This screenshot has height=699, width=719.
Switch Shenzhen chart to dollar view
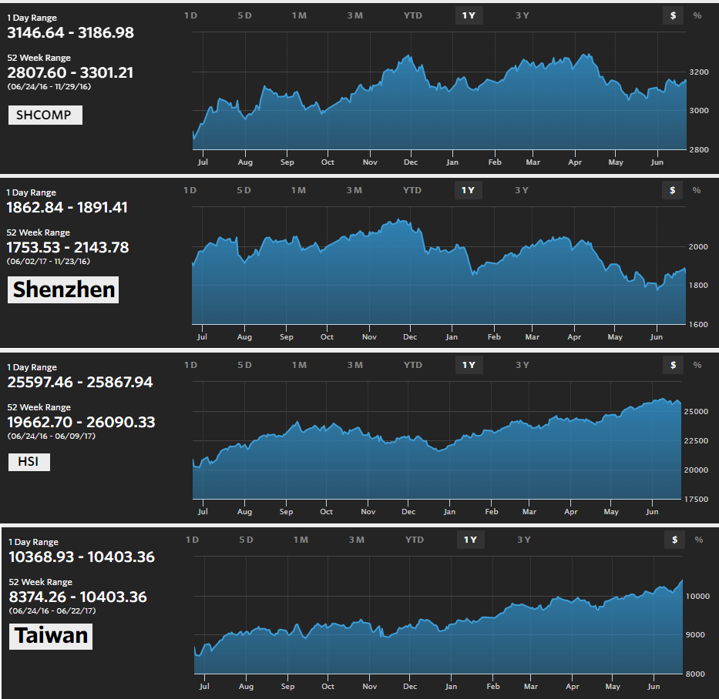(x=672, y=190)
